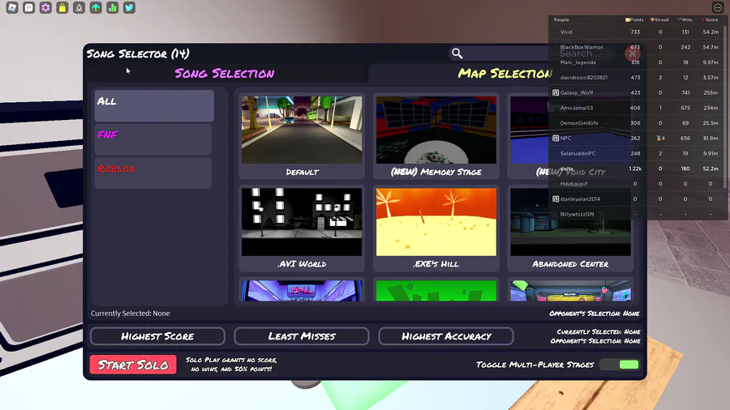
Task: Open the Roblox main menu icon
Action: pyautogui.click(x=12, y=7)
